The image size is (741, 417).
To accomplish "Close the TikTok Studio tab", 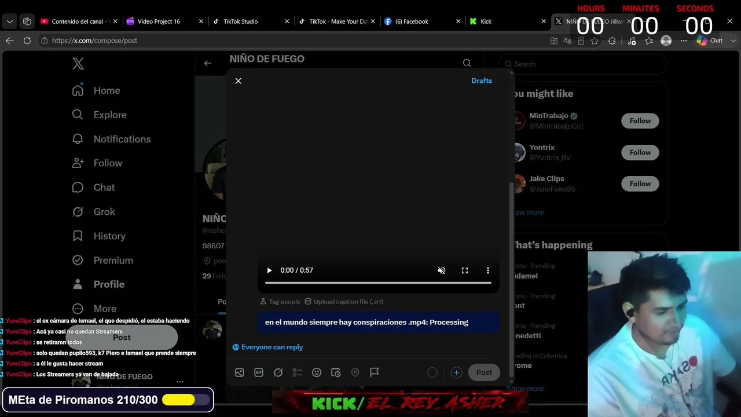I will pos(287,21).
